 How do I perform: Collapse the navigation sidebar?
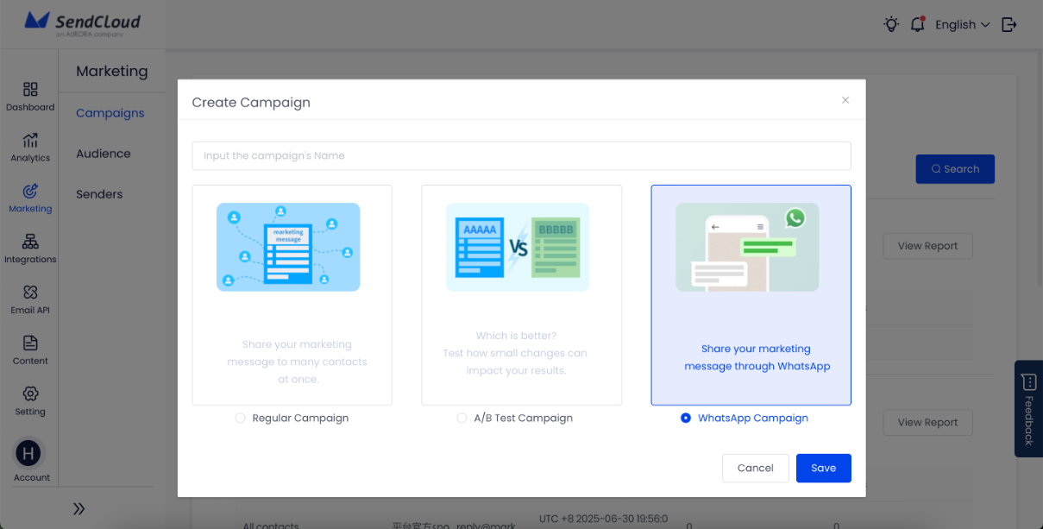pos(79,508)
